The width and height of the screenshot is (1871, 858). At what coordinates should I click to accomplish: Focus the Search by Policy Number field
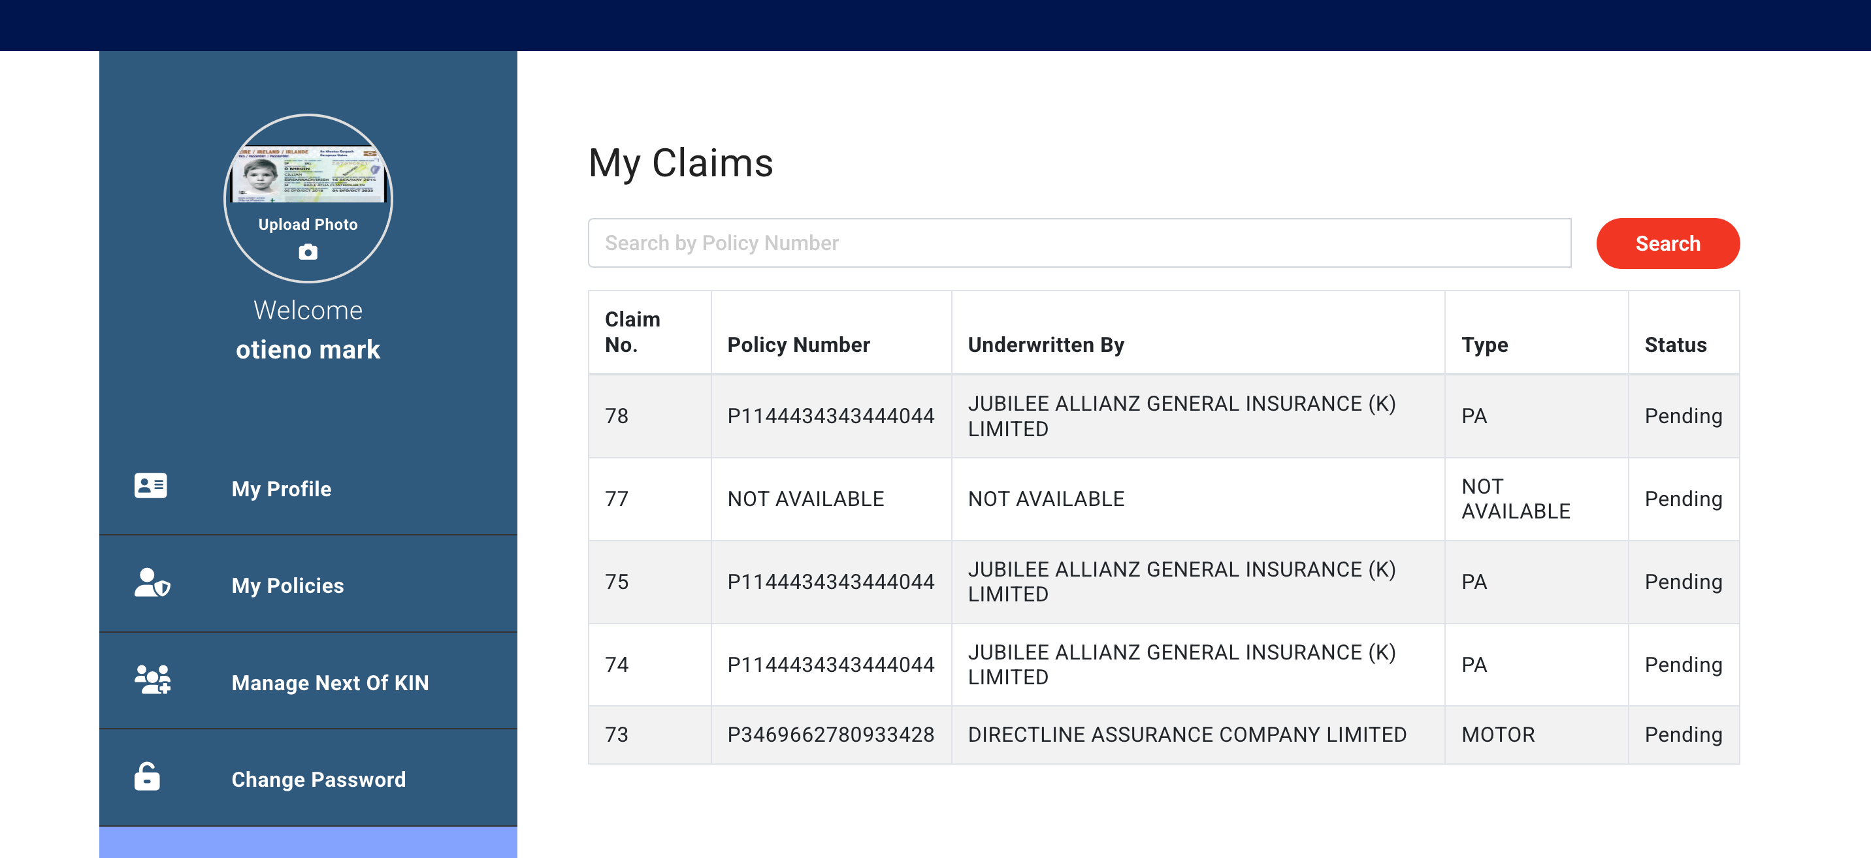click(1079, 243)
